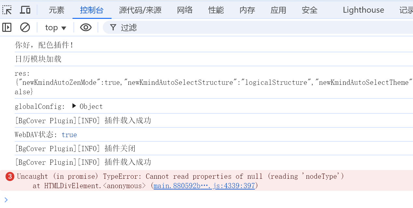Switch to the 网络 tab

pos(185,10)
